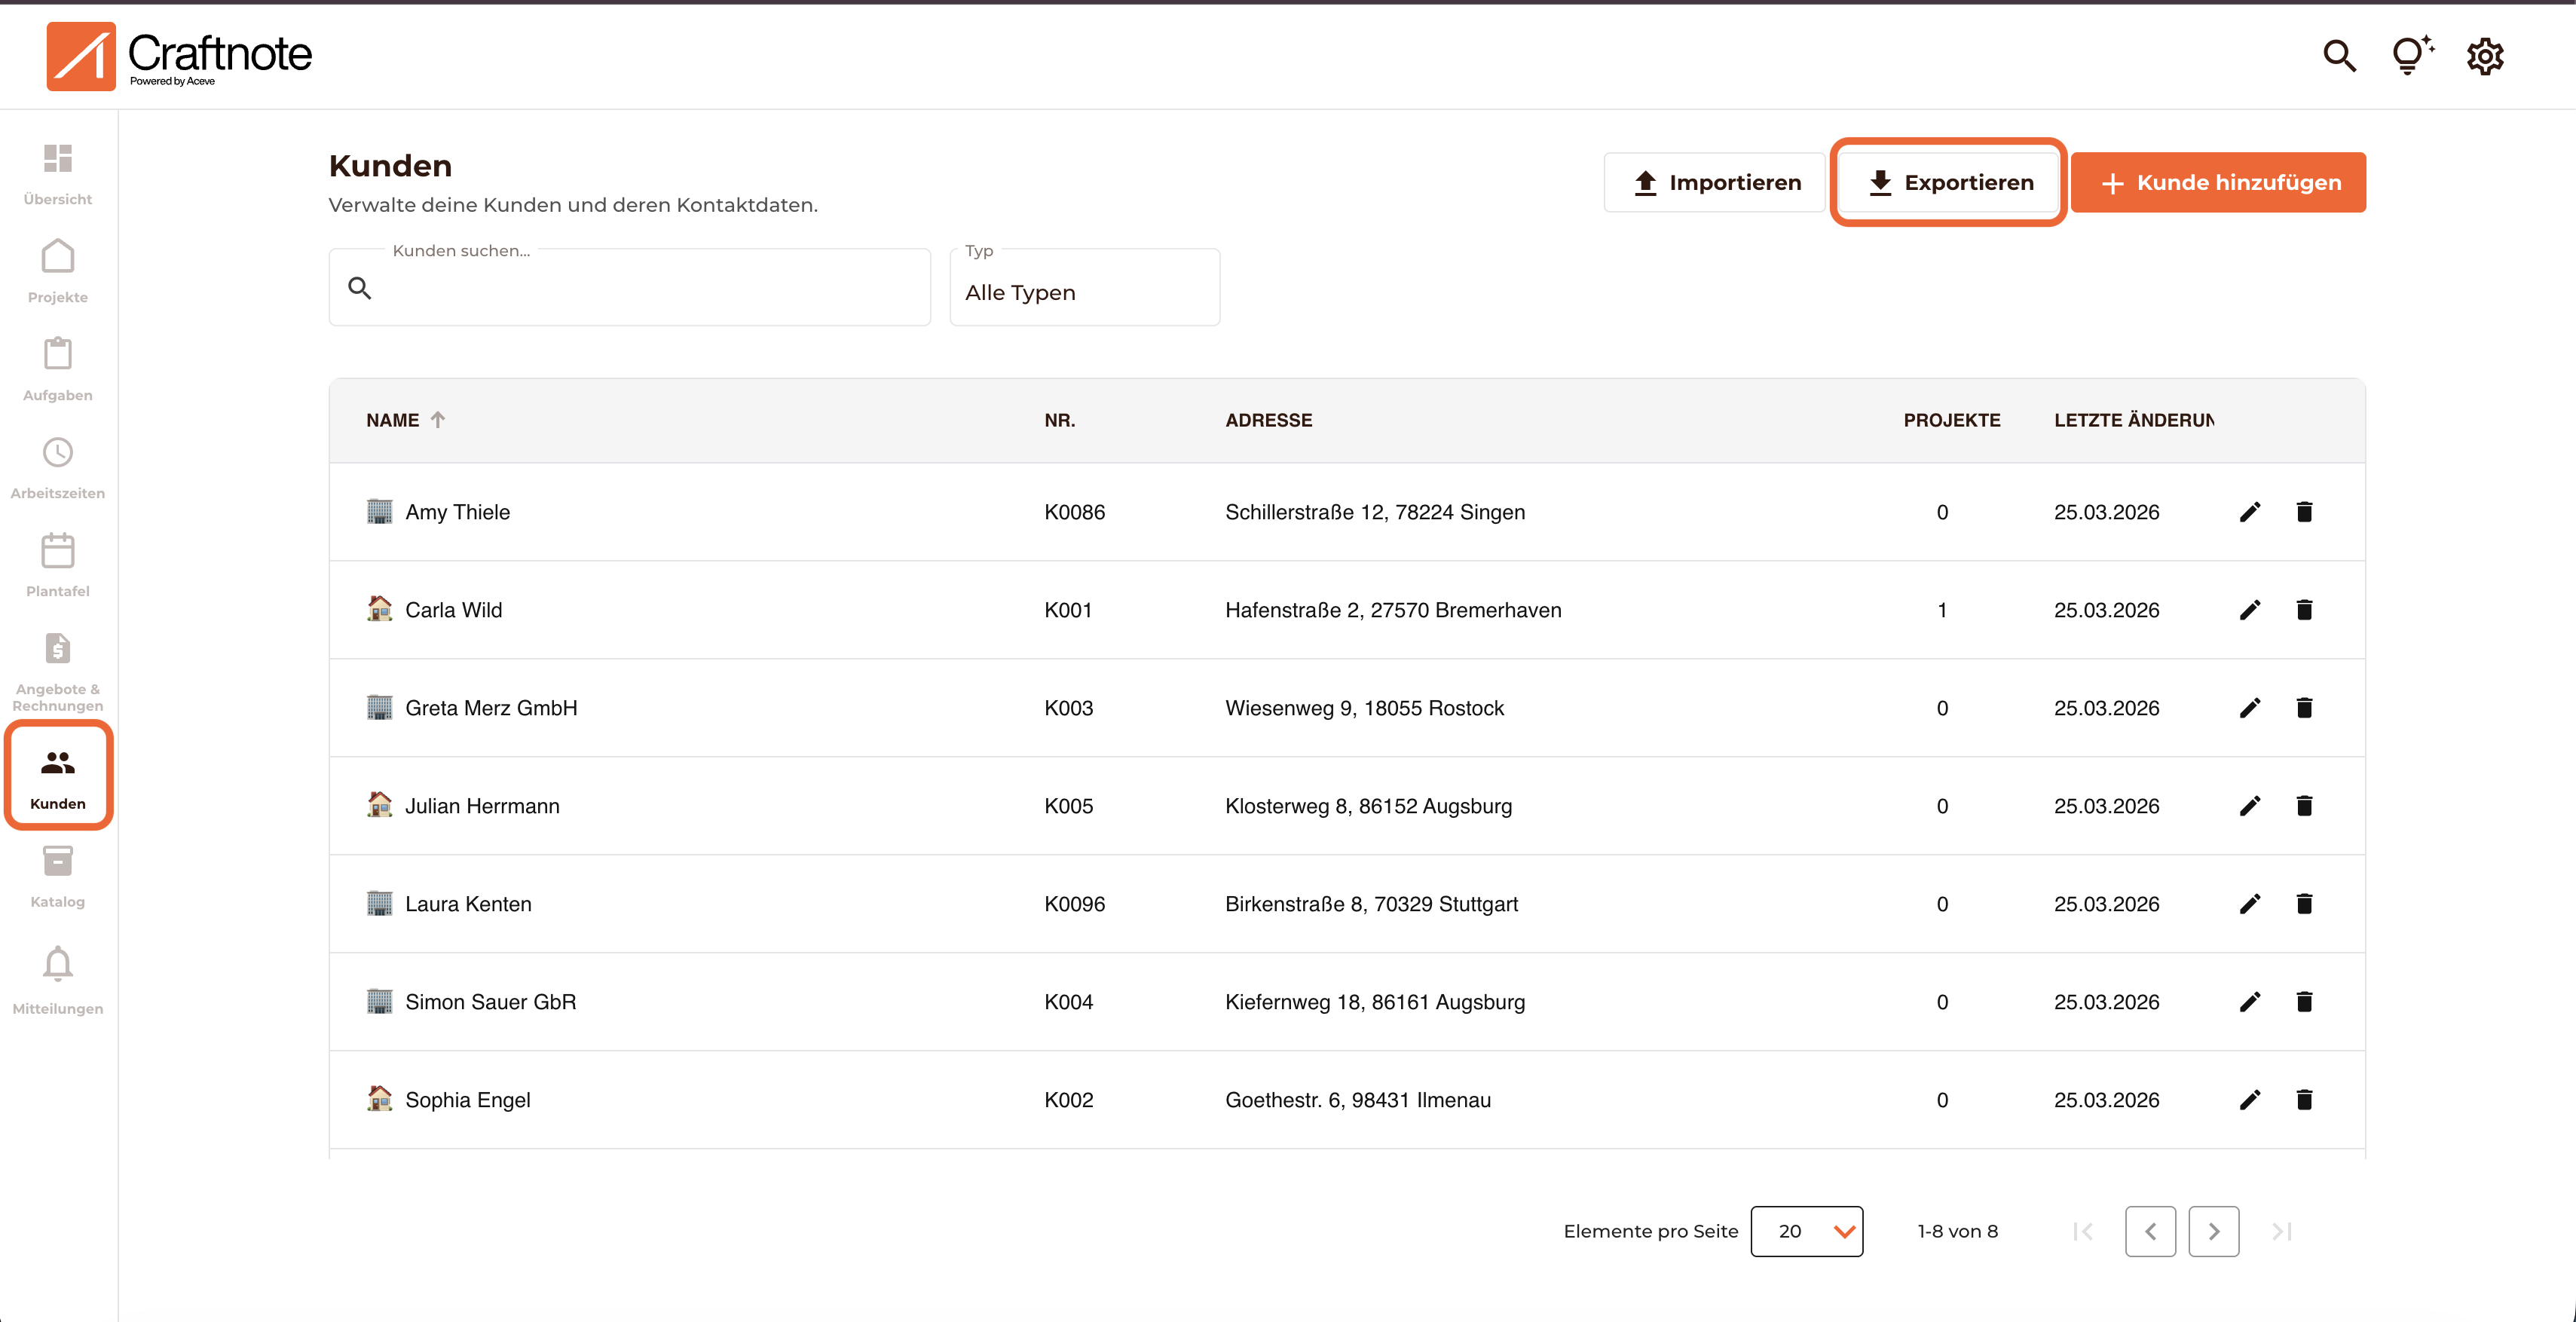The width and height of the screenshot is (2576, 1322).
Task: Delete Carla Wild using trash icon
Action: point(2304,610)
